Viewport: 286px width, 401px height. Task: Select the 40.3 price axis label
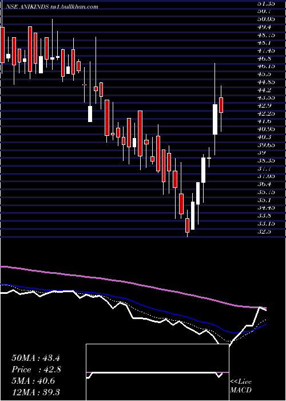tap(264, 137)
